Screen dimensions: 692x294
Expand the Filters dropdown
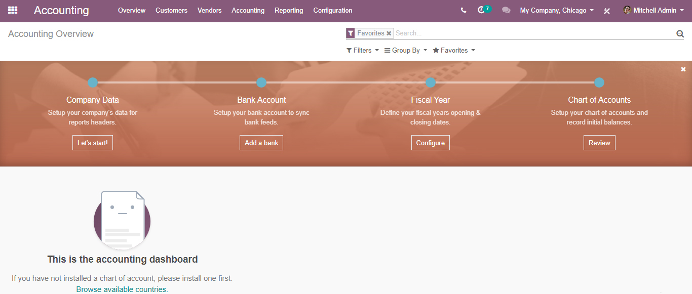(363, 50)
